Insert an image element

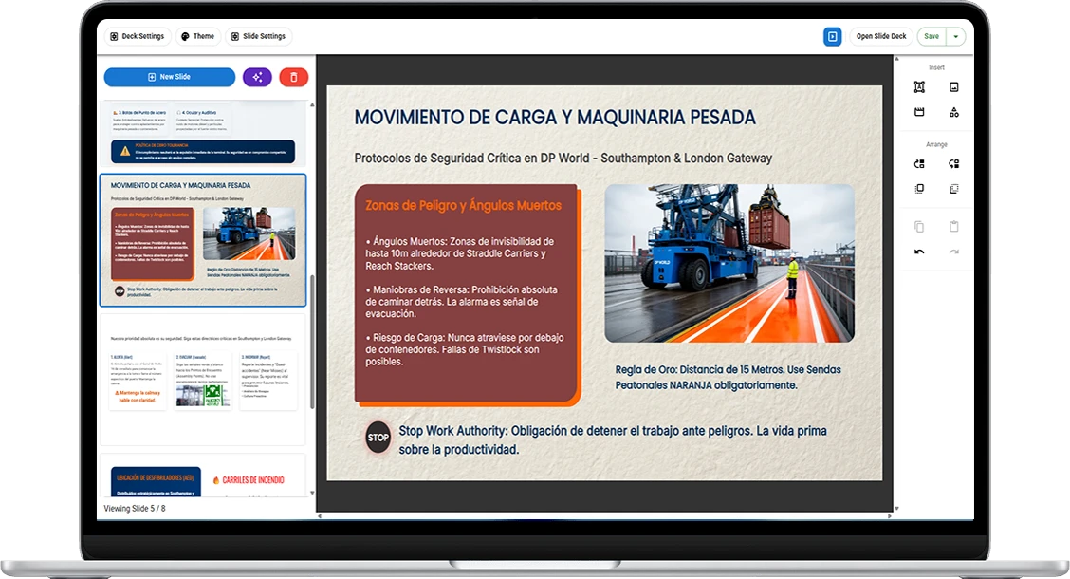[x=954, y=86]
